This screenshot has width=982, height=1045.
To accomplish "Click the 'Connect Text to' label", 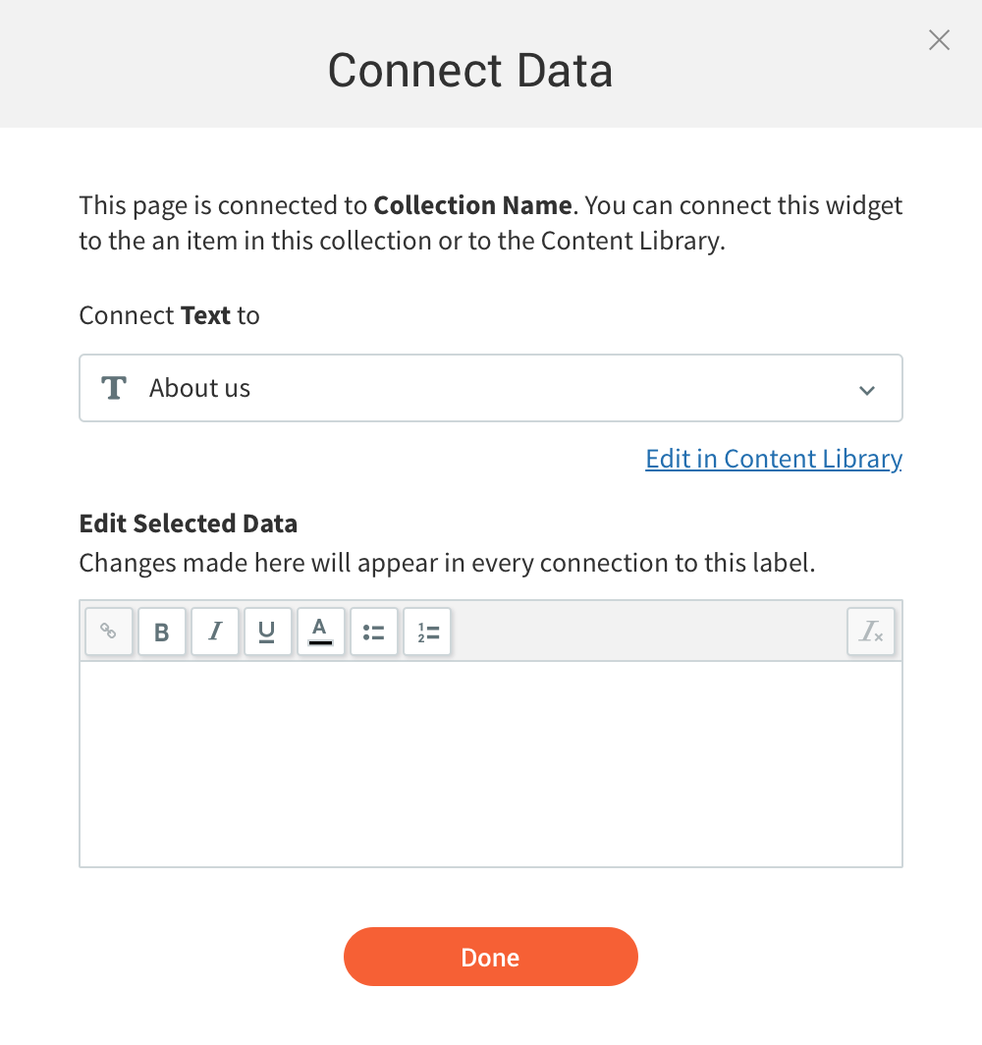I will [x=169, y=315].
